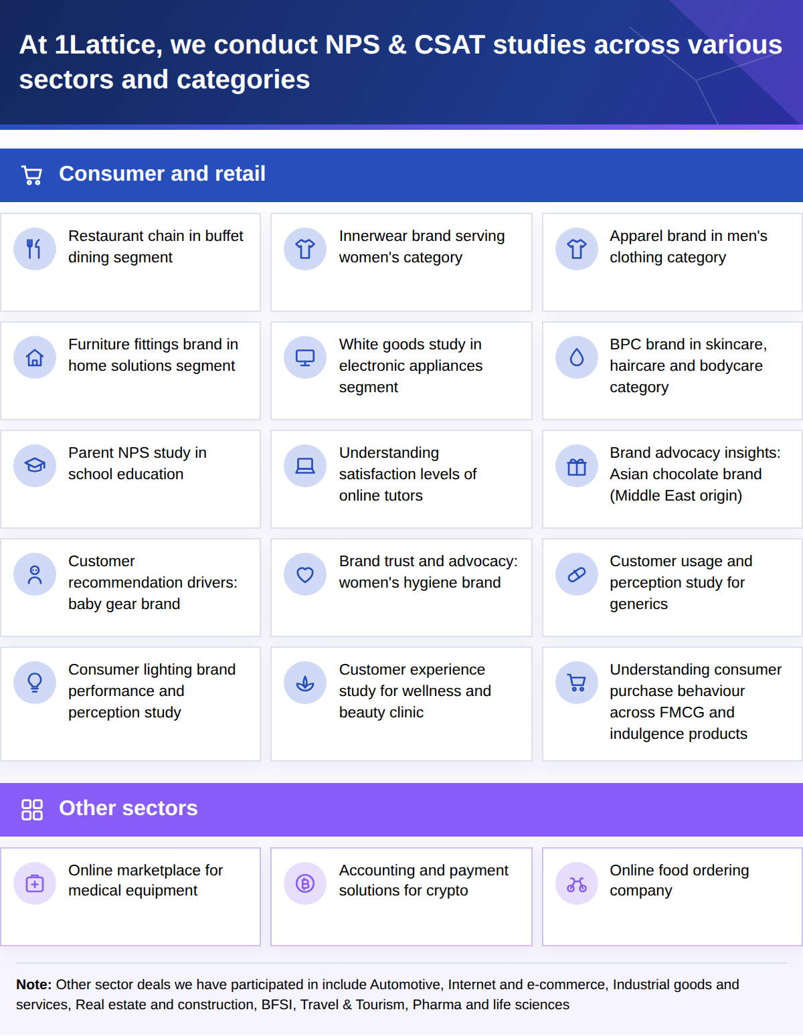Click the house icon for Furniture fittings brand
Image resolution: width=803 pixels, height=1036 pixels.
pyautogui.click(x=35, y=357)
